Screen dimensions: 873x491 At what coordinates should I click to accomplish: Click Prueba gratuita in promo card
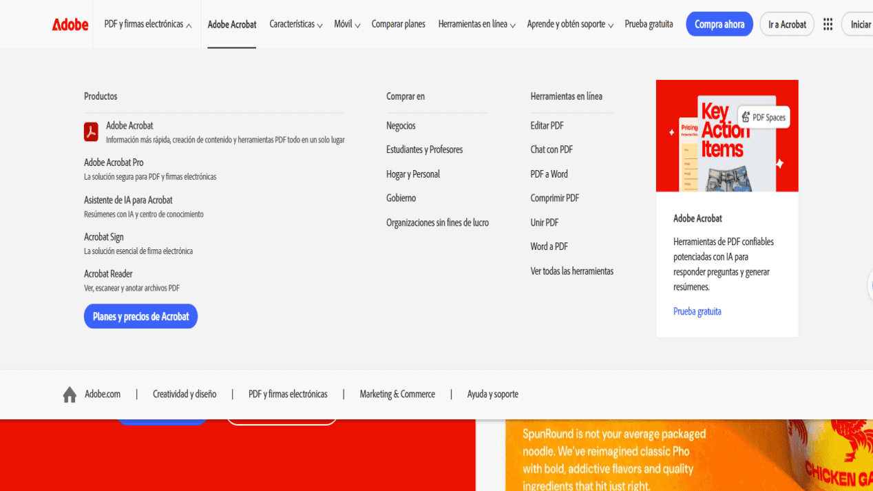coord(697,311)
